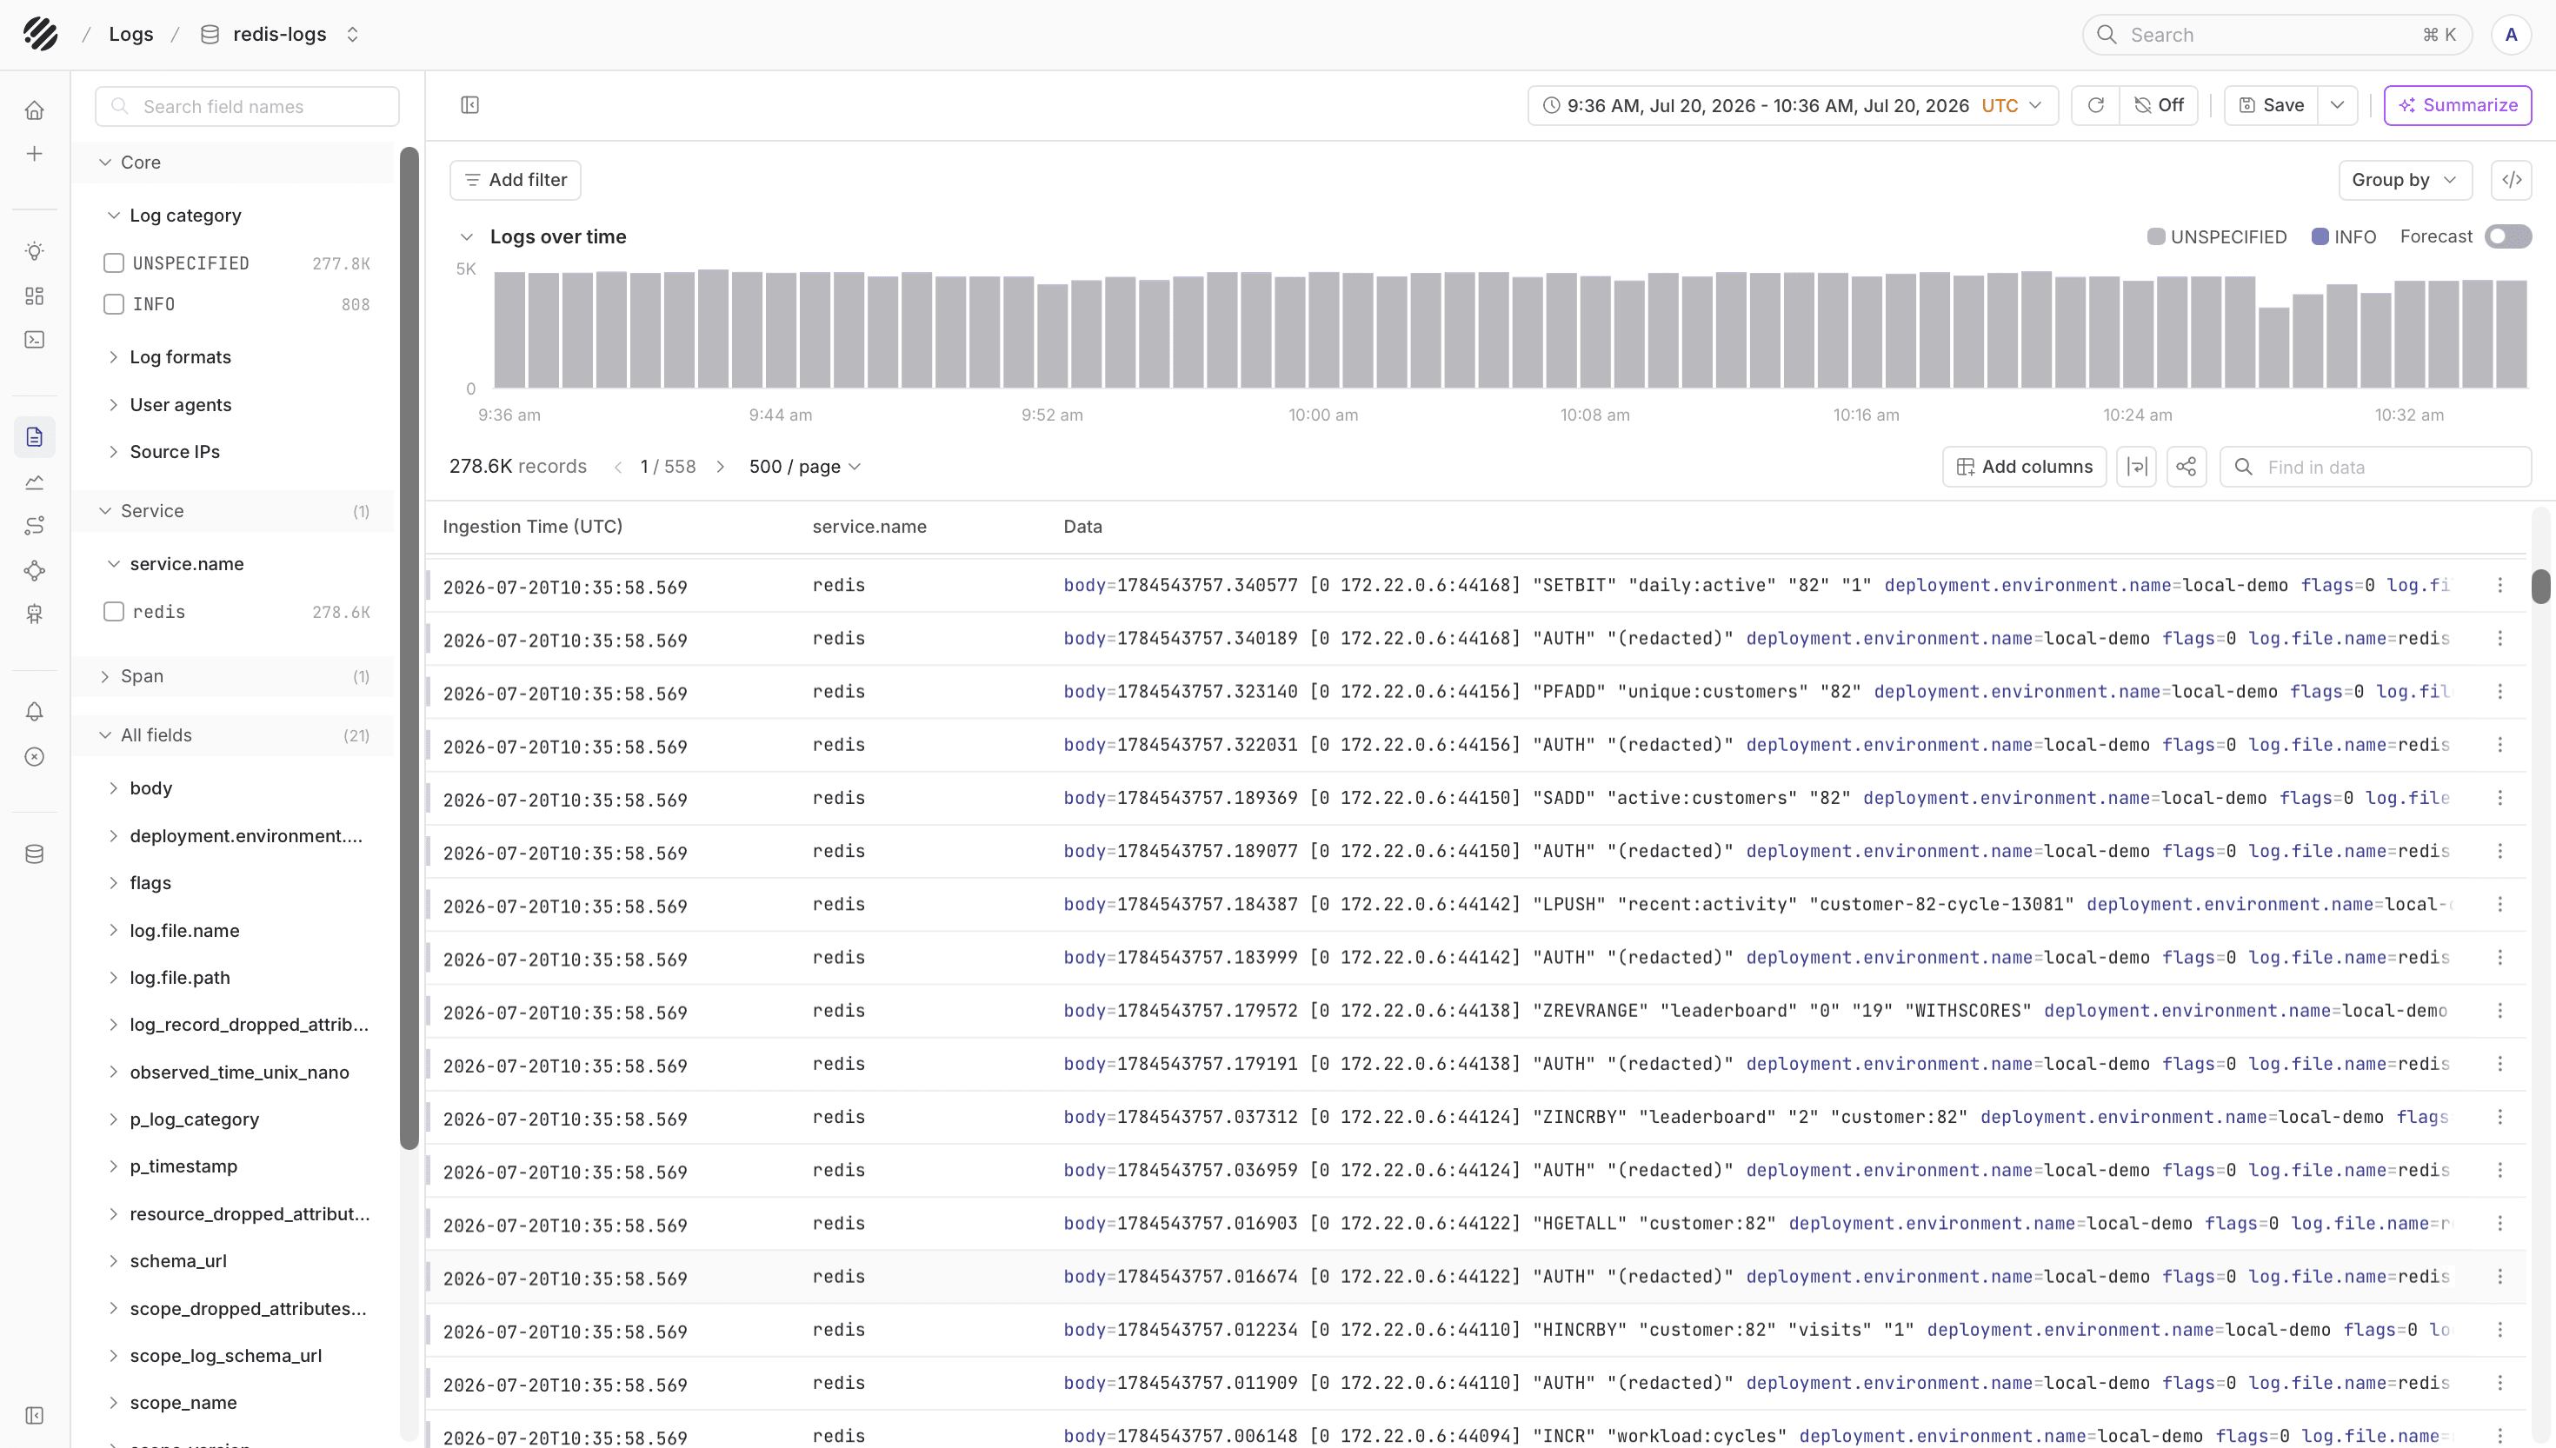Click the collapse sidebar icon at bottom
The height and width of the screenshot is (1448, 2556).
point(35,1415)
